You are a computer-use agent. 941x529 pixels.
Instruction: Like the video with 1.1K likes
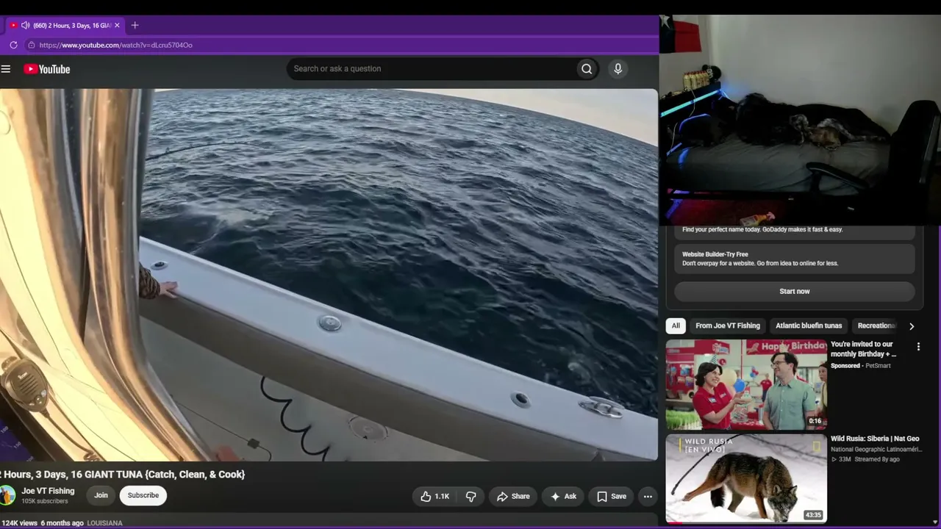[x=434, y=497]
